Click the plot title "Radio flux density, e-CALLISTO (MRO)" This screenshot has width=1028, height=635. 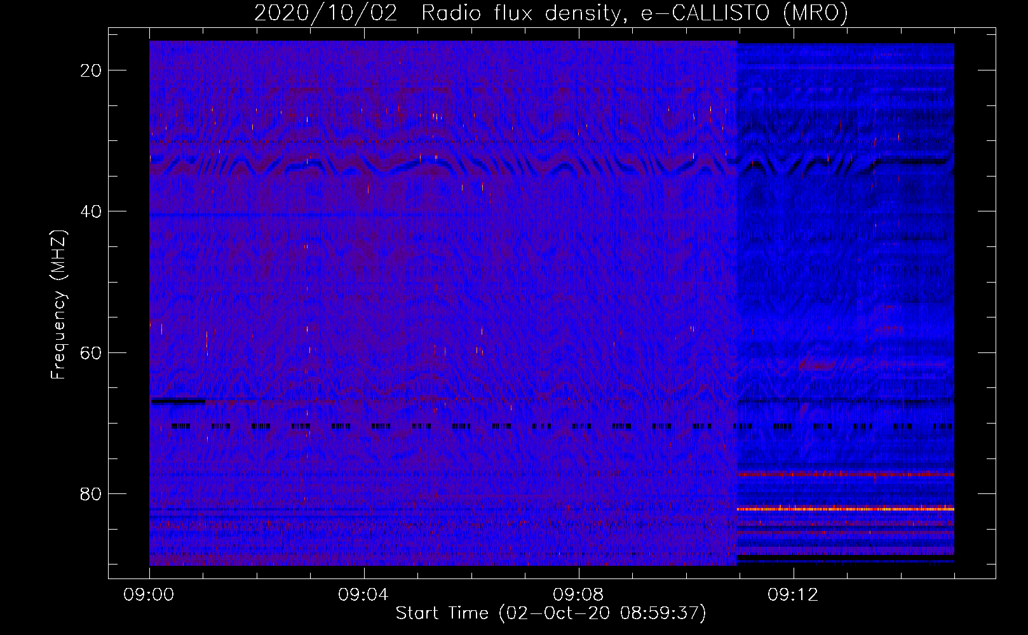(635, 13)
